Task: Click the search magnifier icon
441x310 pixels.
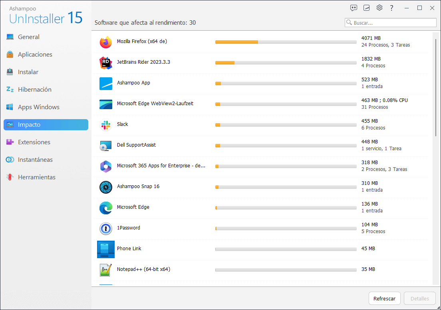Action: 349,22
